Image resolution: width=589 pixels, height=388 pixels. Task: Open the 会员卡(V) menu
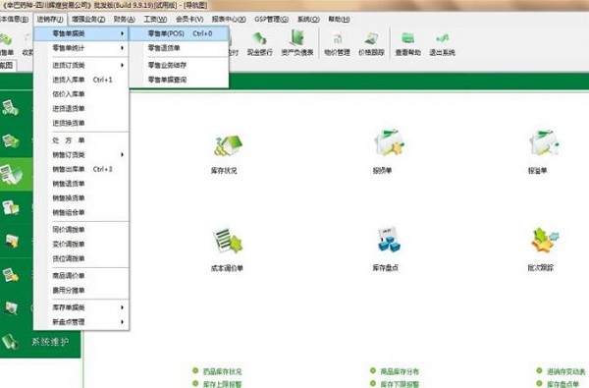[189, 19]
